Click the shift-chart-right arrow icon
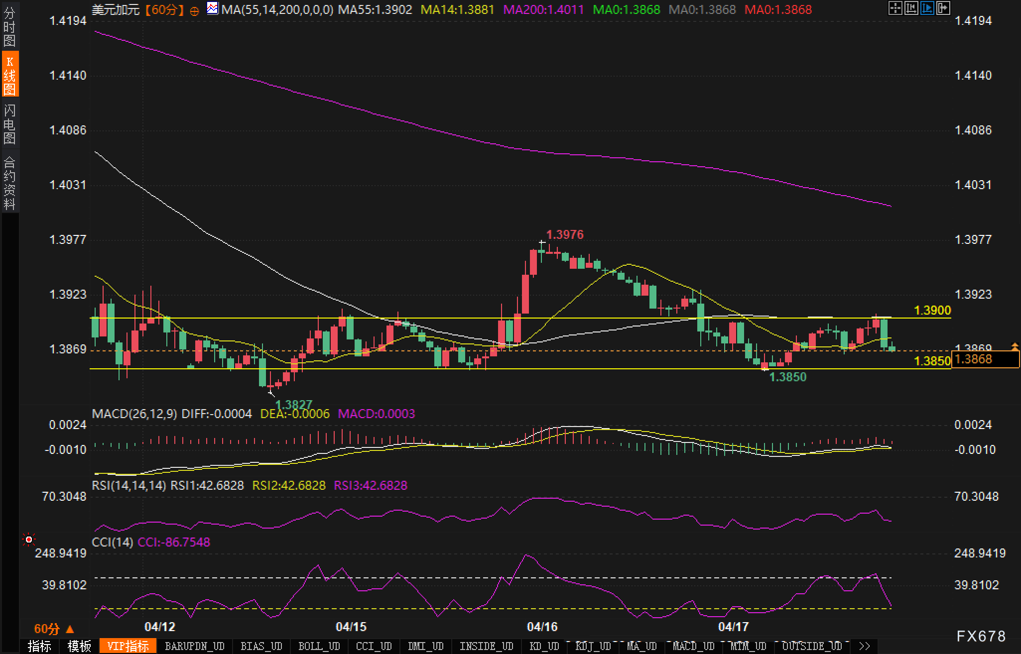Image resolution: width=1021 pixels, height=654 pixels. point(943,8)
